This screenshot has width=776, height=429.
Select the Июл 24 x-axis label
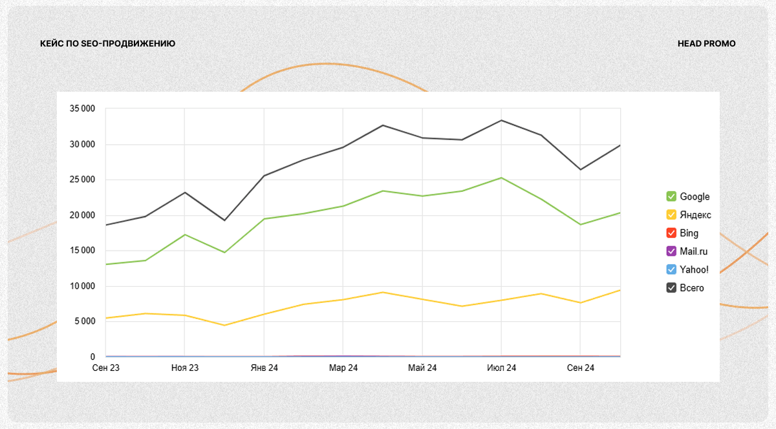(501, 368)
